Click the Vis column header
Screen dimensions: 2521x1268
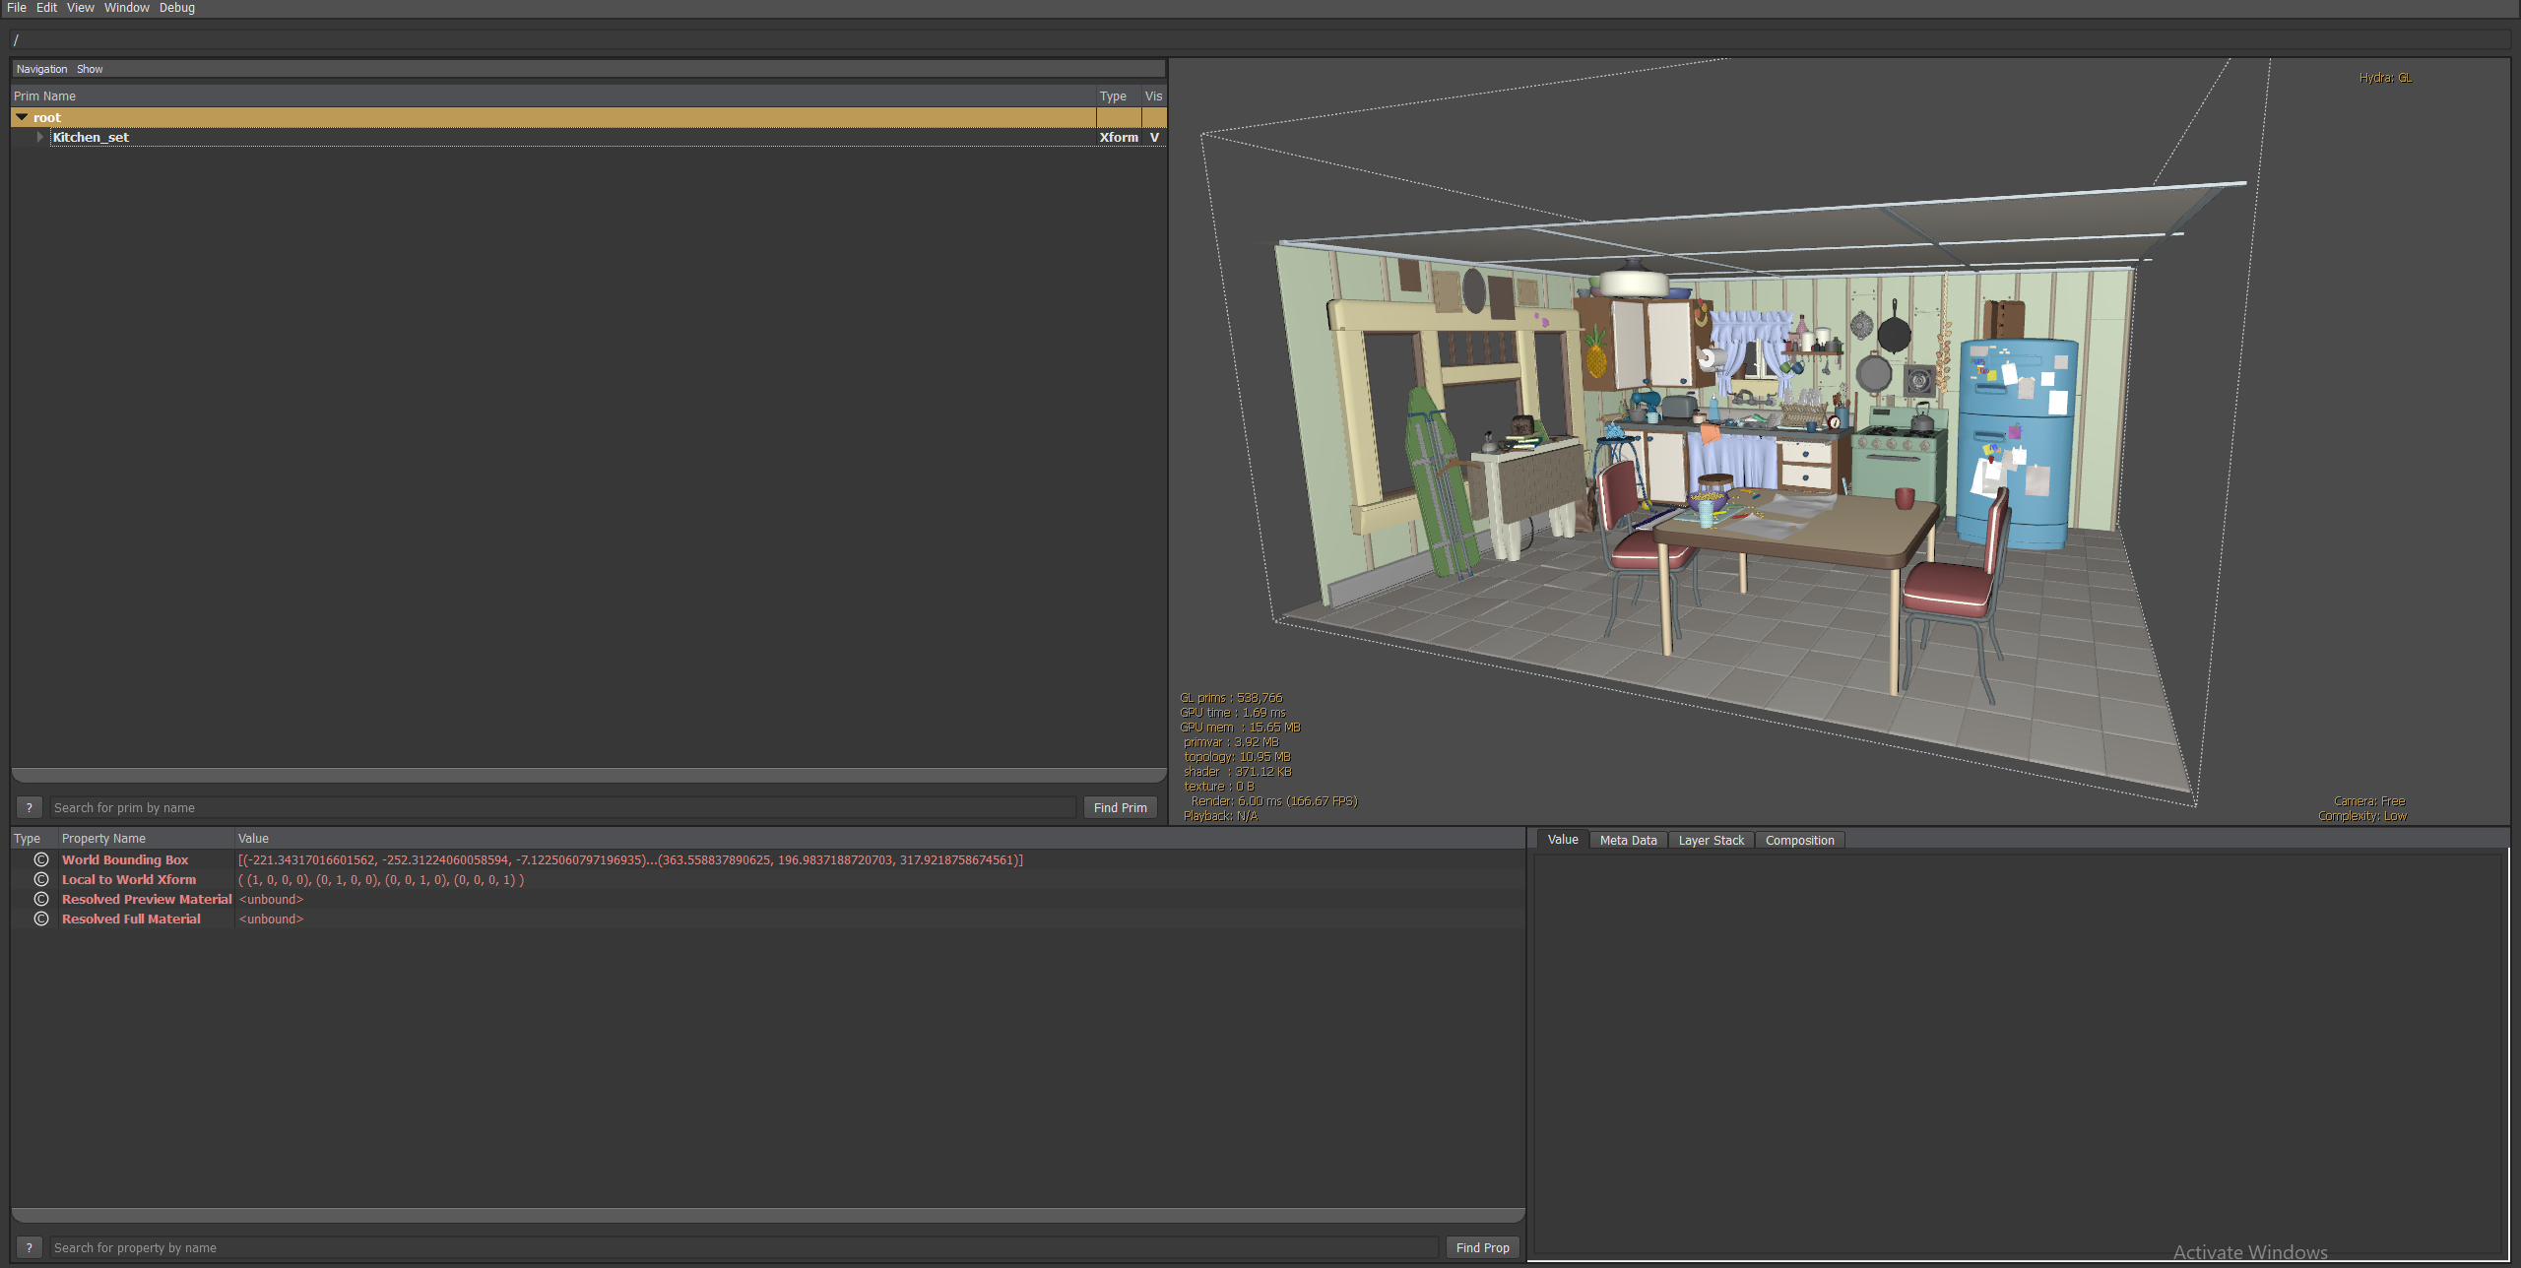pos(1153,96)
